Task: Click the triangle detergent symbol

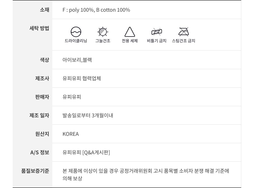Action: pos(130,32)
